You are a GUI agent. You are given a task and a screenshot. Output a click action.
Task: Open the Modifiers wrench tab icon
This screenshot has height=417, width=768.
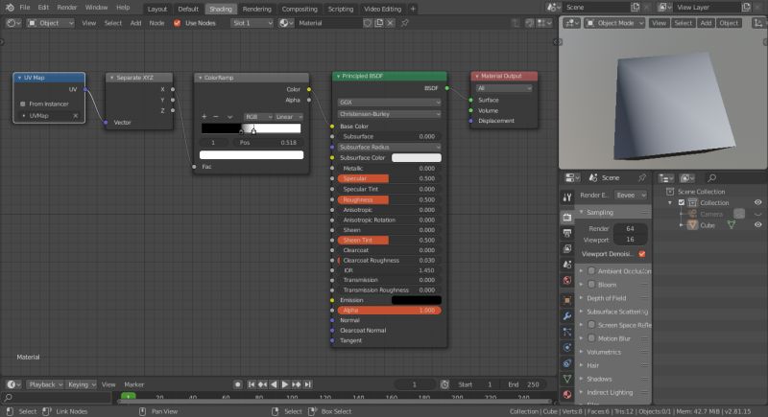click(567, 315)
